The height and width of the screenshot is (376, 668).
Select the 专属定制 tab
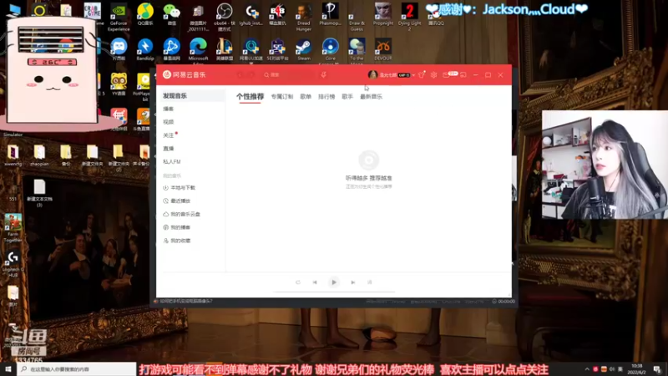point(282,97)
